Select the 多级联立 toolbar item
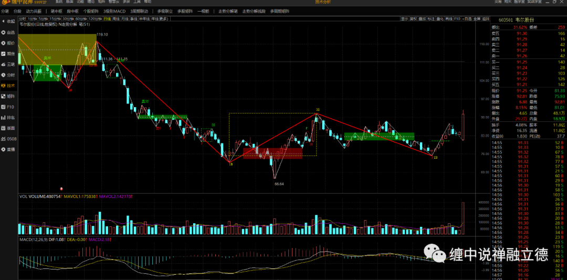This screenshot has width=567, height=280. point(164,11)
